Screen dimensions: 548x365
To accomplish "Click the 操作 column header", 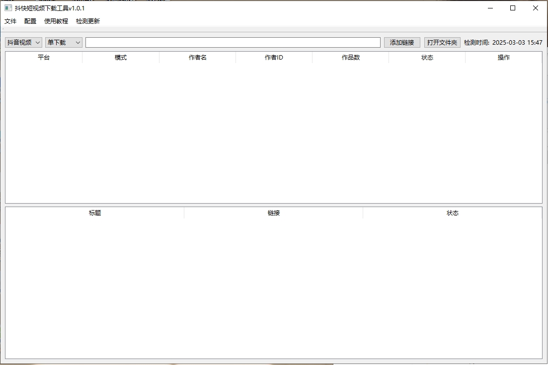I will pos(504,57).
